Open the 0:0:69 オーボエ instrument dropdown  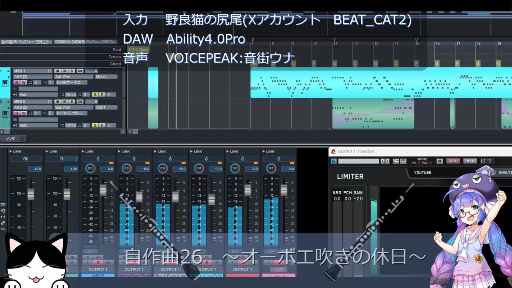(71, 82)
